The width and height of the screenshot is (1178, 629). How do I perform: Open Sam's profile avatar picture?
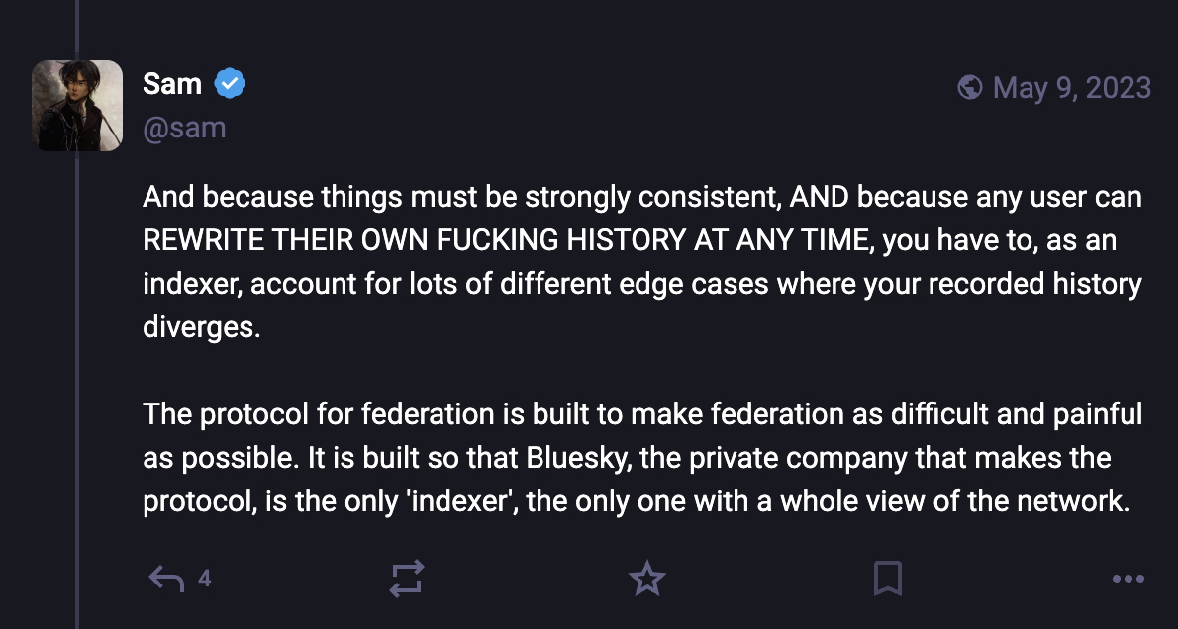[x=77, y=106]
